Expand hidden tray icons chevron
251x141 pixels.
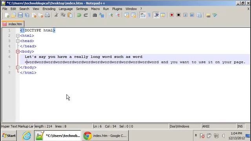point(196,136)
